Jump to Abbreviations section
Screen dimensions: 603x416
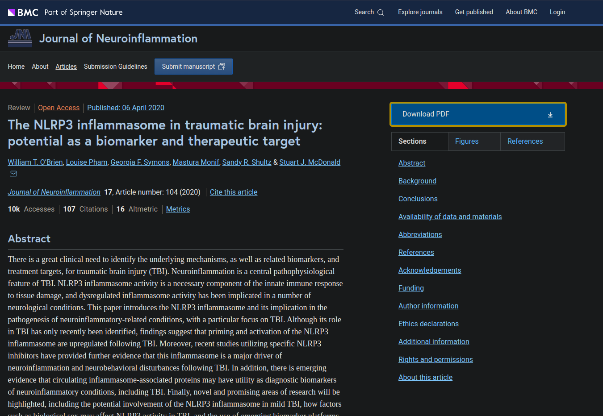pyautogui.click(x=420, y=234)
